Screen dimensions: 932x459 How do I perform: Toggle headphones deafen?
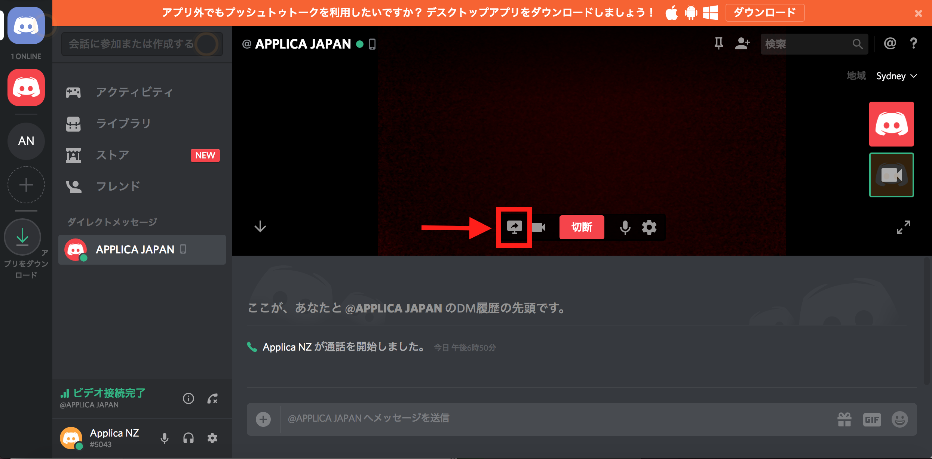click(188, 438)
